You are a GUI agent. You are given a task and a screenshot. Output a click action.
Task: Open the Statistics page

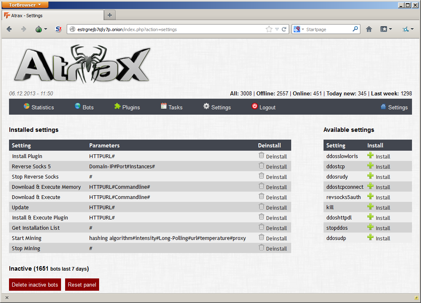(x=38, y=107)
